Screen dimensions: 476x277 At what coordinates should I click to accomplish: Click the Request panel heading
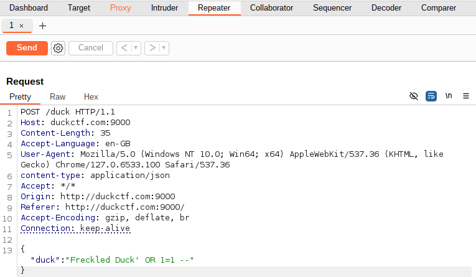click(x=25, y=82)
